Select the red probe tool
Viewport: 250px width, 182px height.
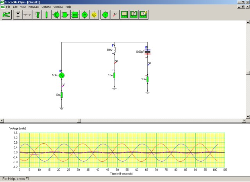(115, 15)
